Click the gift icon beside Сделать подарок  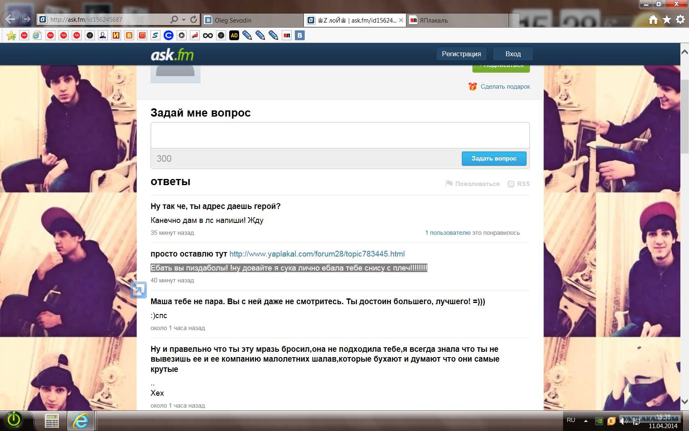tap(473, 87)
